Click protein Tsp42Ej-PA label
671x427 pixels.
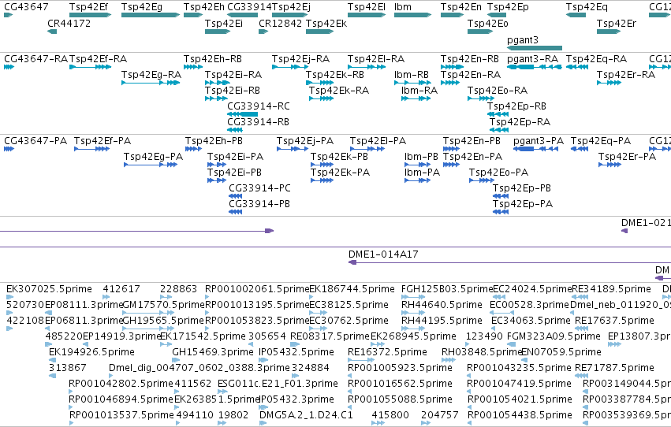[305, 140]
